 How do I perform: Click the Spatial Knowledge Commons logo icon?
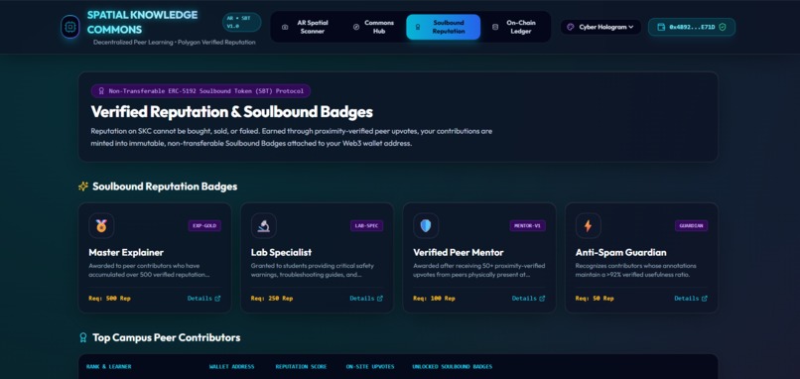(69, 27)
